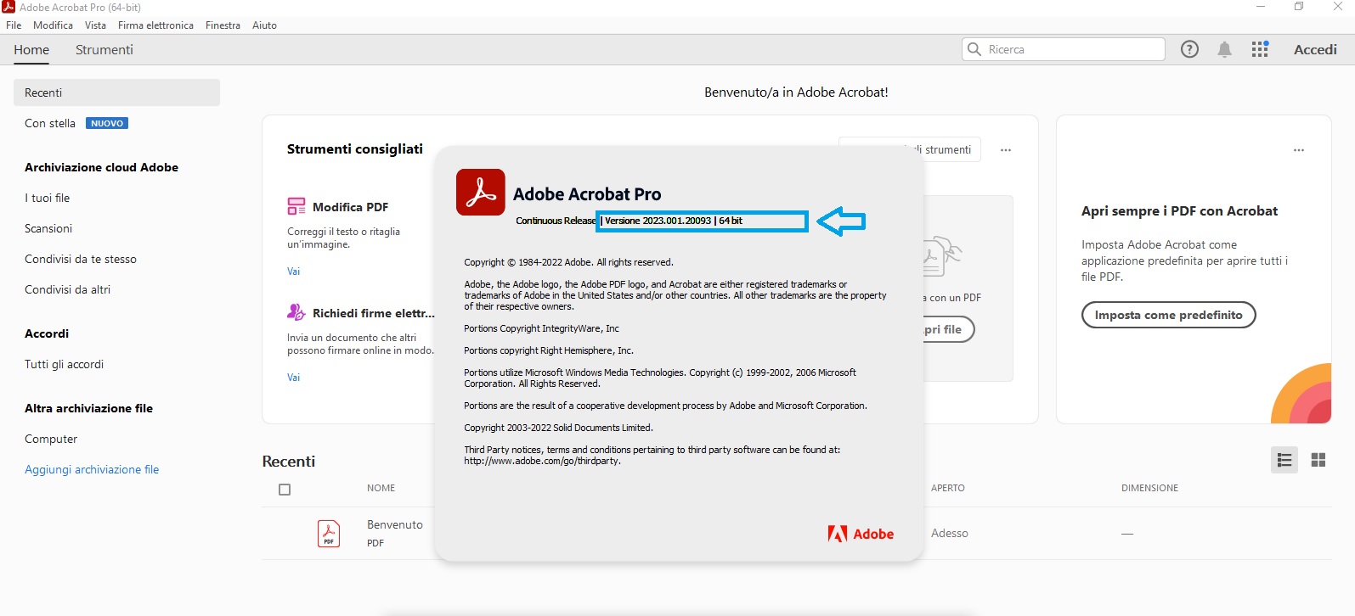
Task: Tick the select-all checkbox in Recenti
Action: click(285, 490)
